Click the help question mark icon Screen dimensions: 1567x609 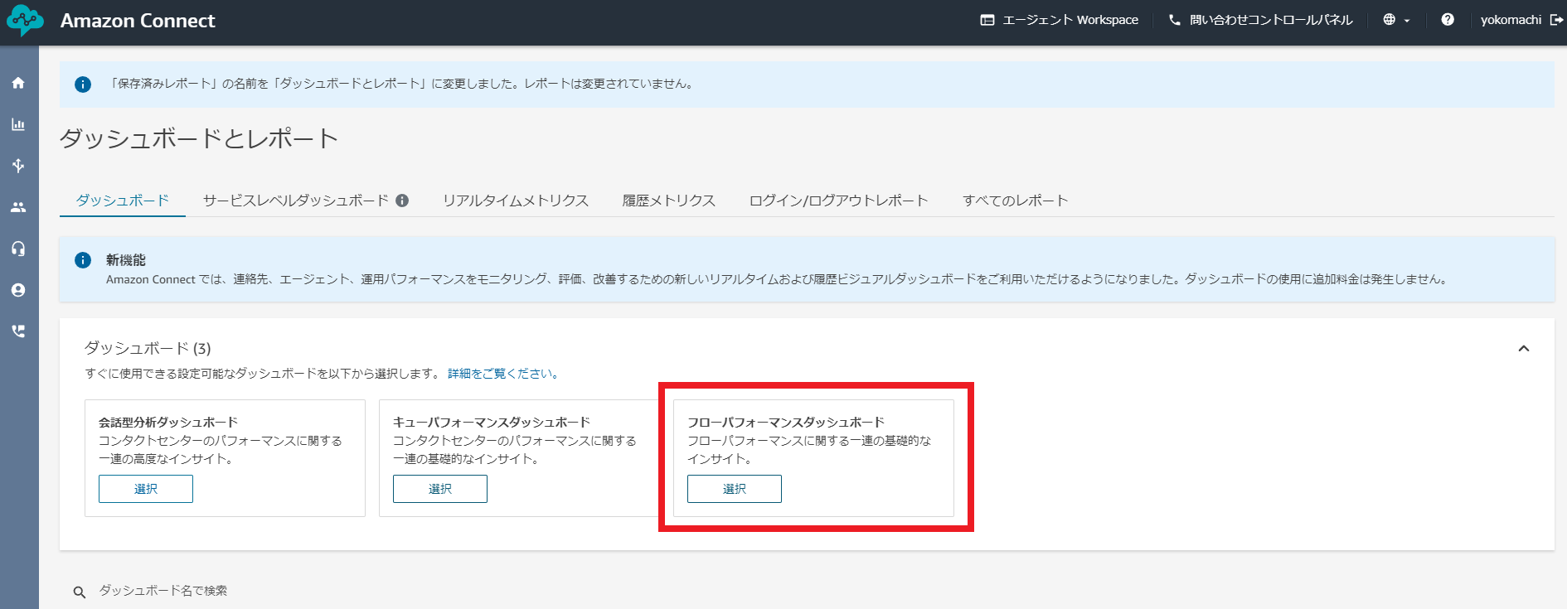pos(1448,20)
